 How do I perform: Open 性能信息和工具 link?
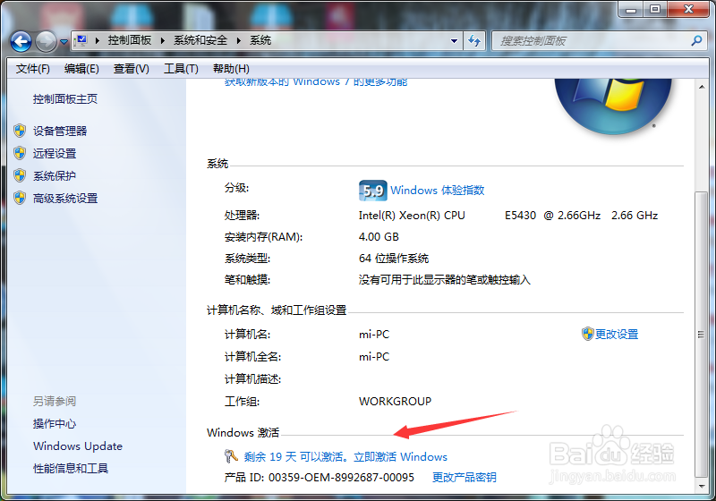click(71, 468)
